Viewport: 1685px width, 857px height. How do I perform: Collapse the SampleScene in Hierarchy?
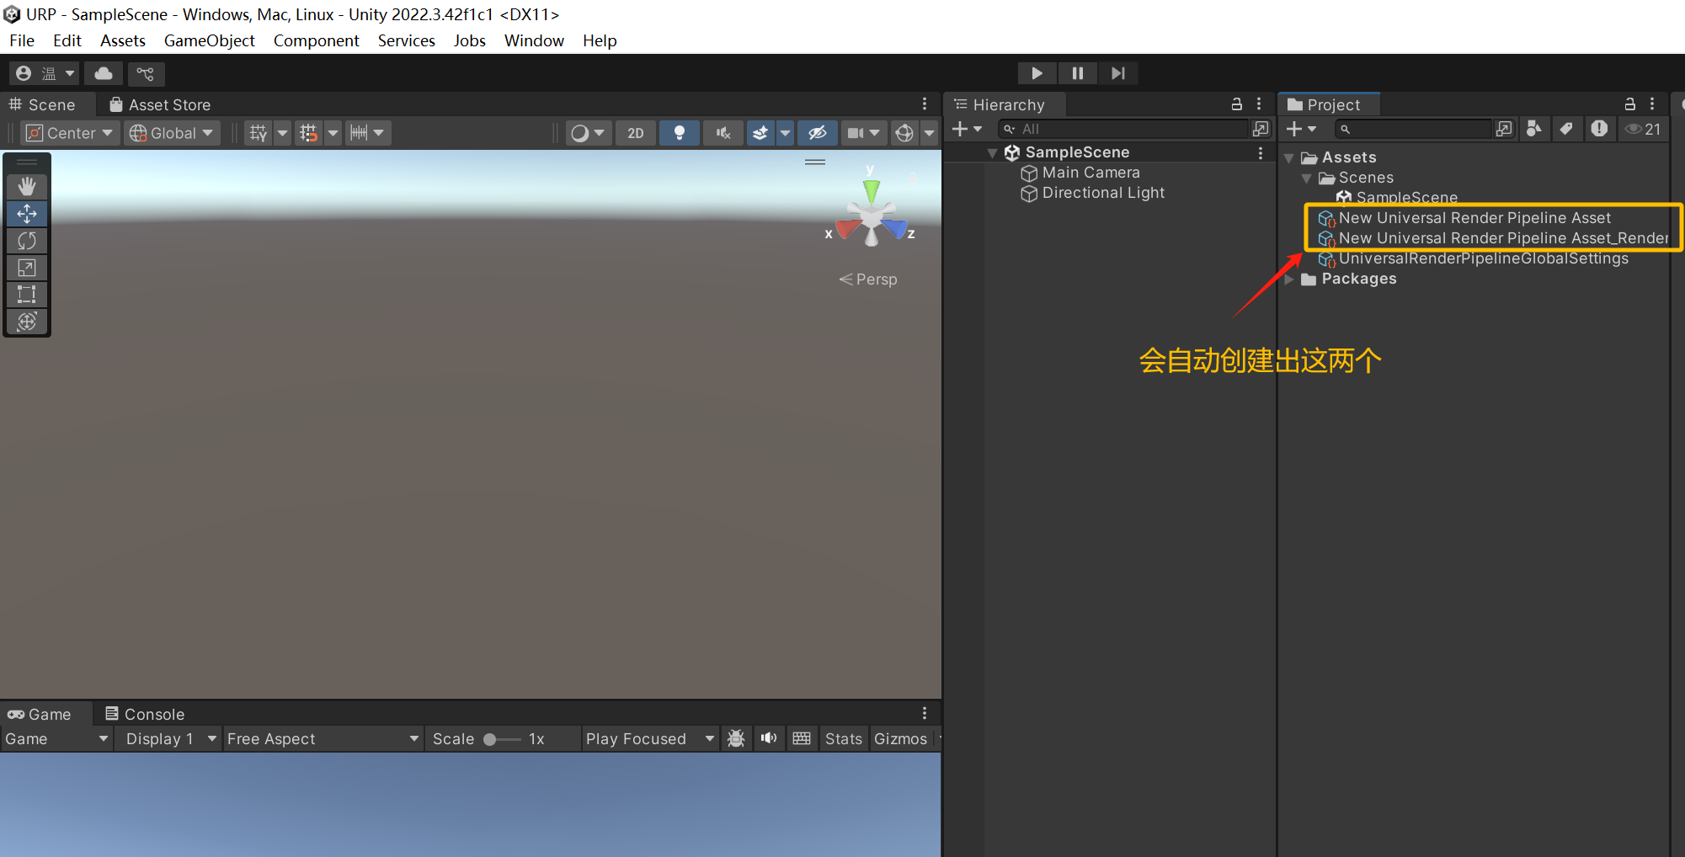992,152
